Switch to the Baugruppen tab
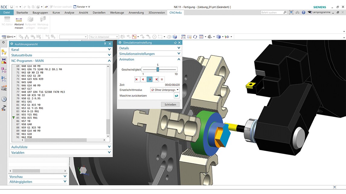The width and height of the screenshot is (346, 194). pyautogui.click(x=40, y=13)
